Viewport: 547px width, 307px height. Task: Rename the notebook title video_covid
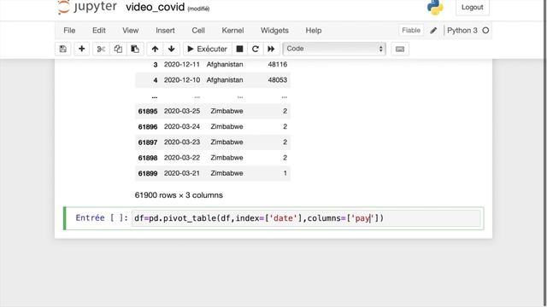(155, 7)
